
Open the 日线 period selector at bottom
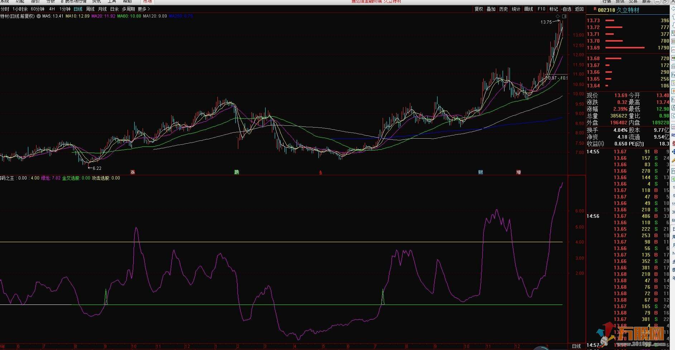(x=576, y=346)
